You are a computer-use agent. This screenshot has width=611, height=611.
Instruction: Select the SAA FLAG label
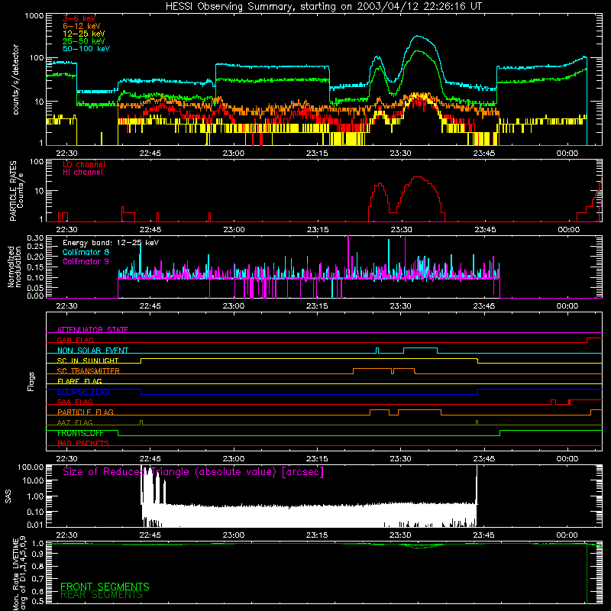75,402
